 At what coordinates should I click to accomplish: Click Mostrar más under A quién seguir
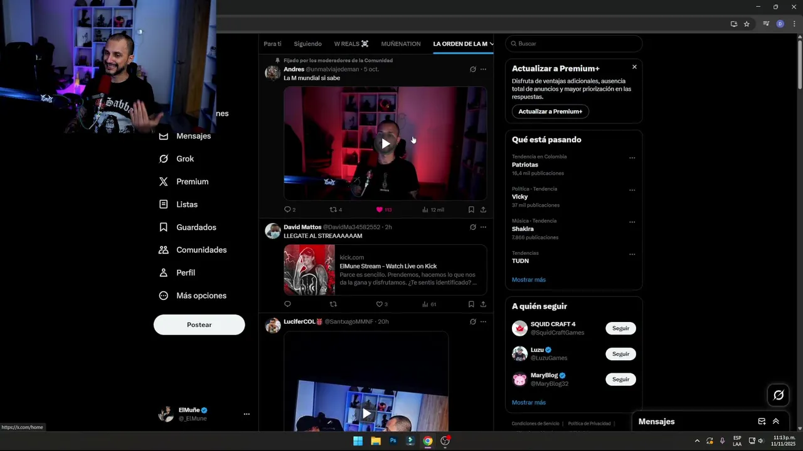(x=529, y=403)
